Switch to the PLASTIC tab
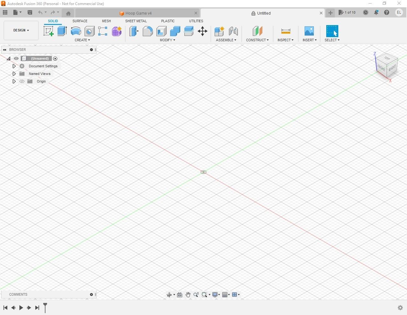This screenshot has width=407, height=315. [x=168, y=21]
